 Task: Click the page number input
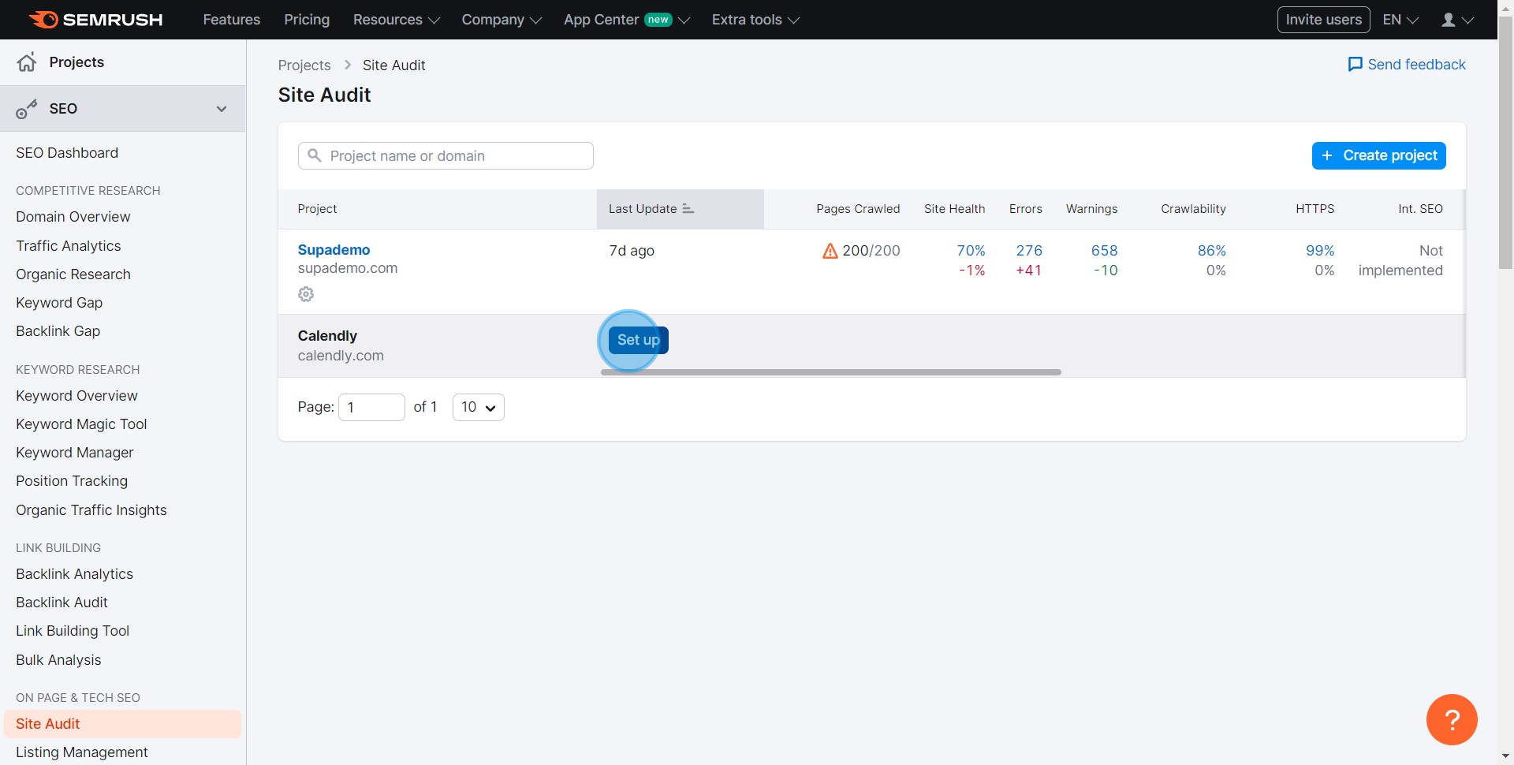(371, 407)
